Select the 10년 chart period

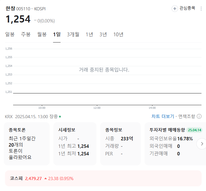(118, 34)
